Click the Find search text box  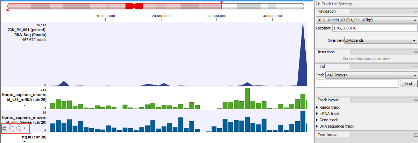(x=357, y=83)
